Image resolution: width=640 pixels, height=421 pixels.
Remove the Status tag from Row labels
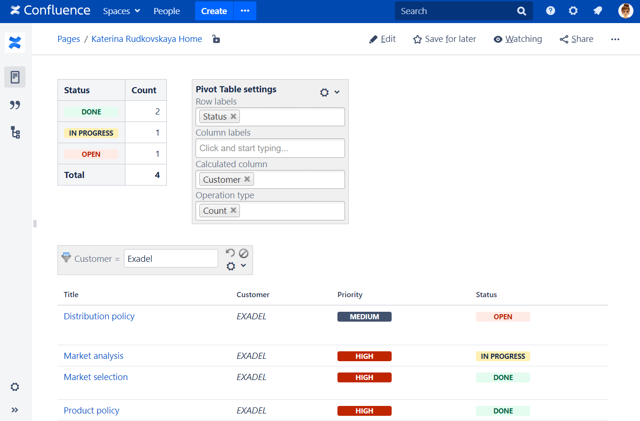pos(233,116)
